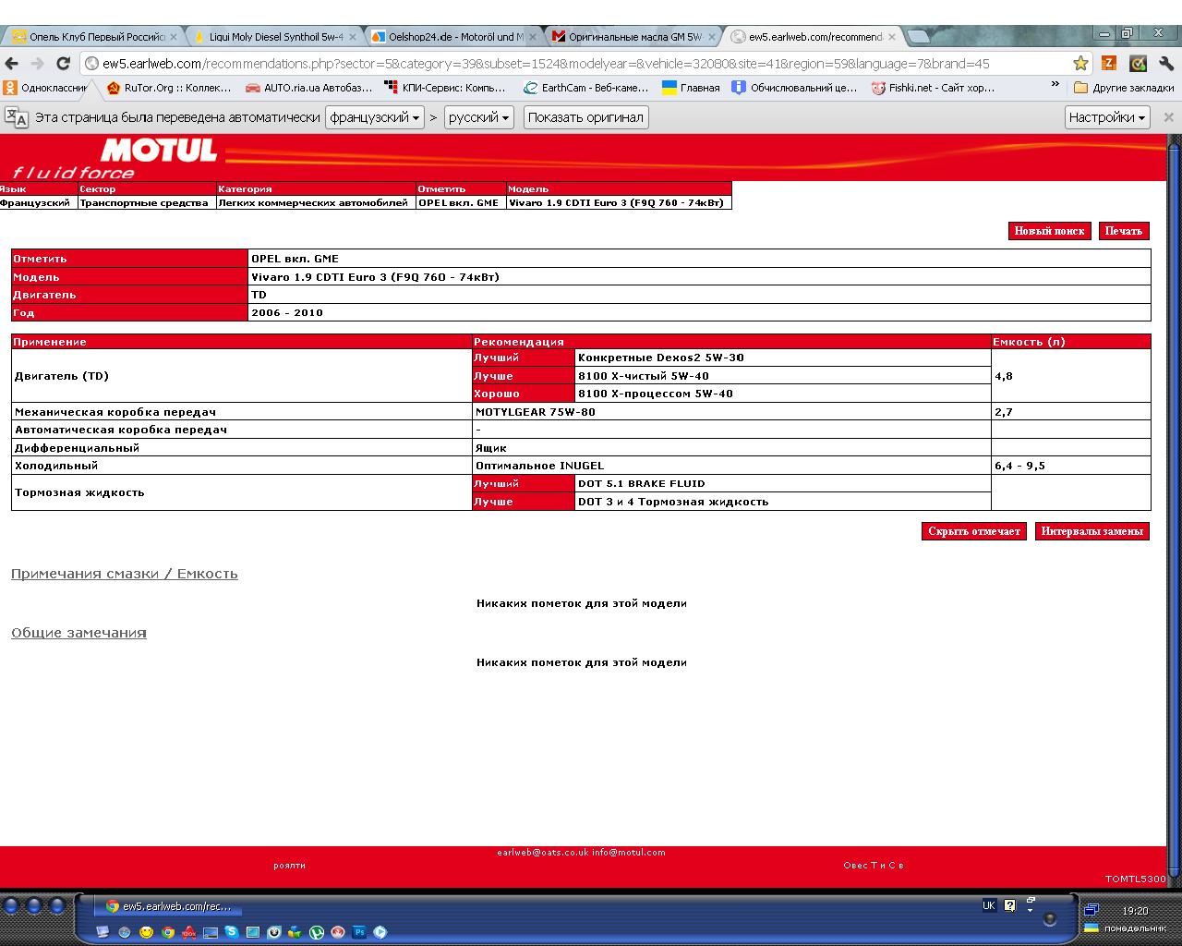Viewport: 1182px width, 946px height.
Task: Open the Fishki.net bookmark
Action: (934, 88)
